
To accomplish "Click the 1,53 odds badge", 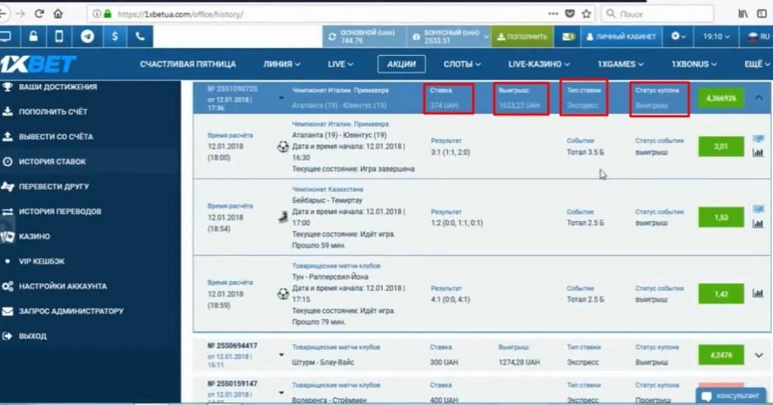I will click(x=721, y=218).
